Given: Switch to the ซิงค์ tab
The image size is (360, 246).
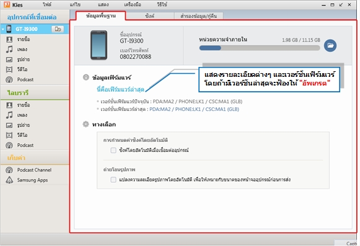Looking at the screenshot, I should point(150,16).
